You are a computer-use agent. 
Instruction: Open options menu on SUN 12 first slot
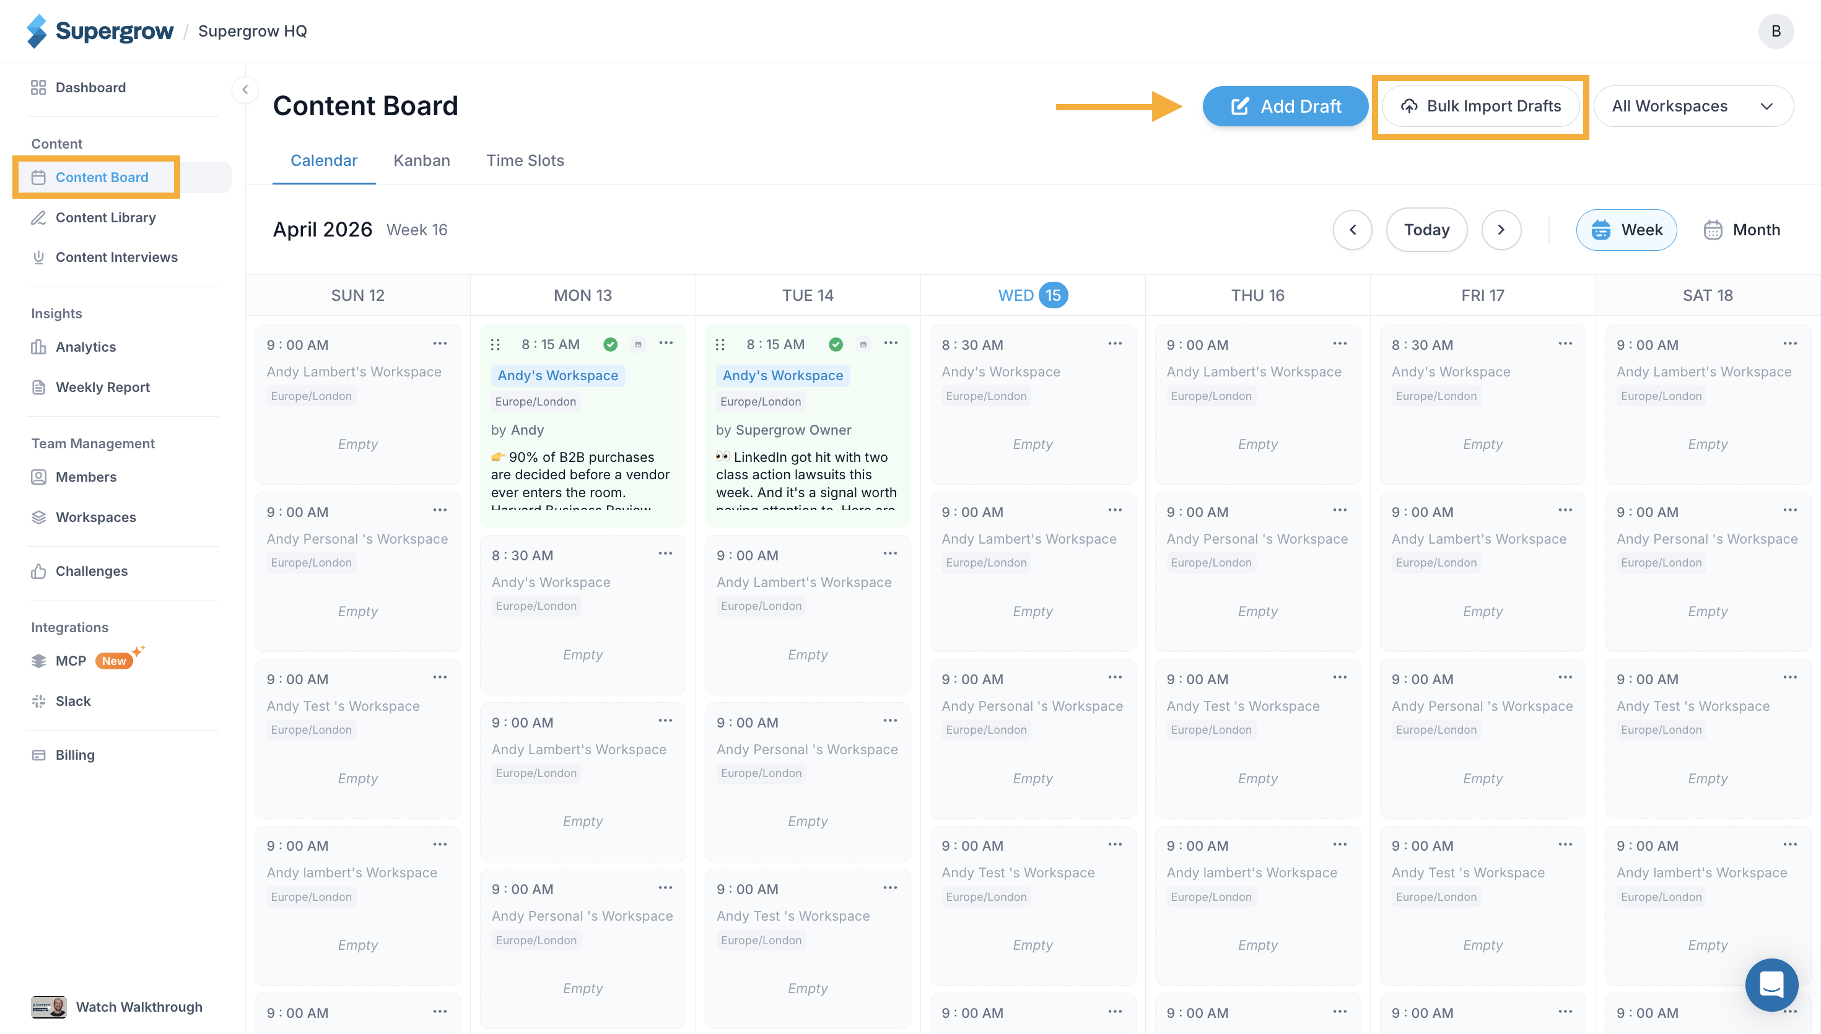[440, 344]
